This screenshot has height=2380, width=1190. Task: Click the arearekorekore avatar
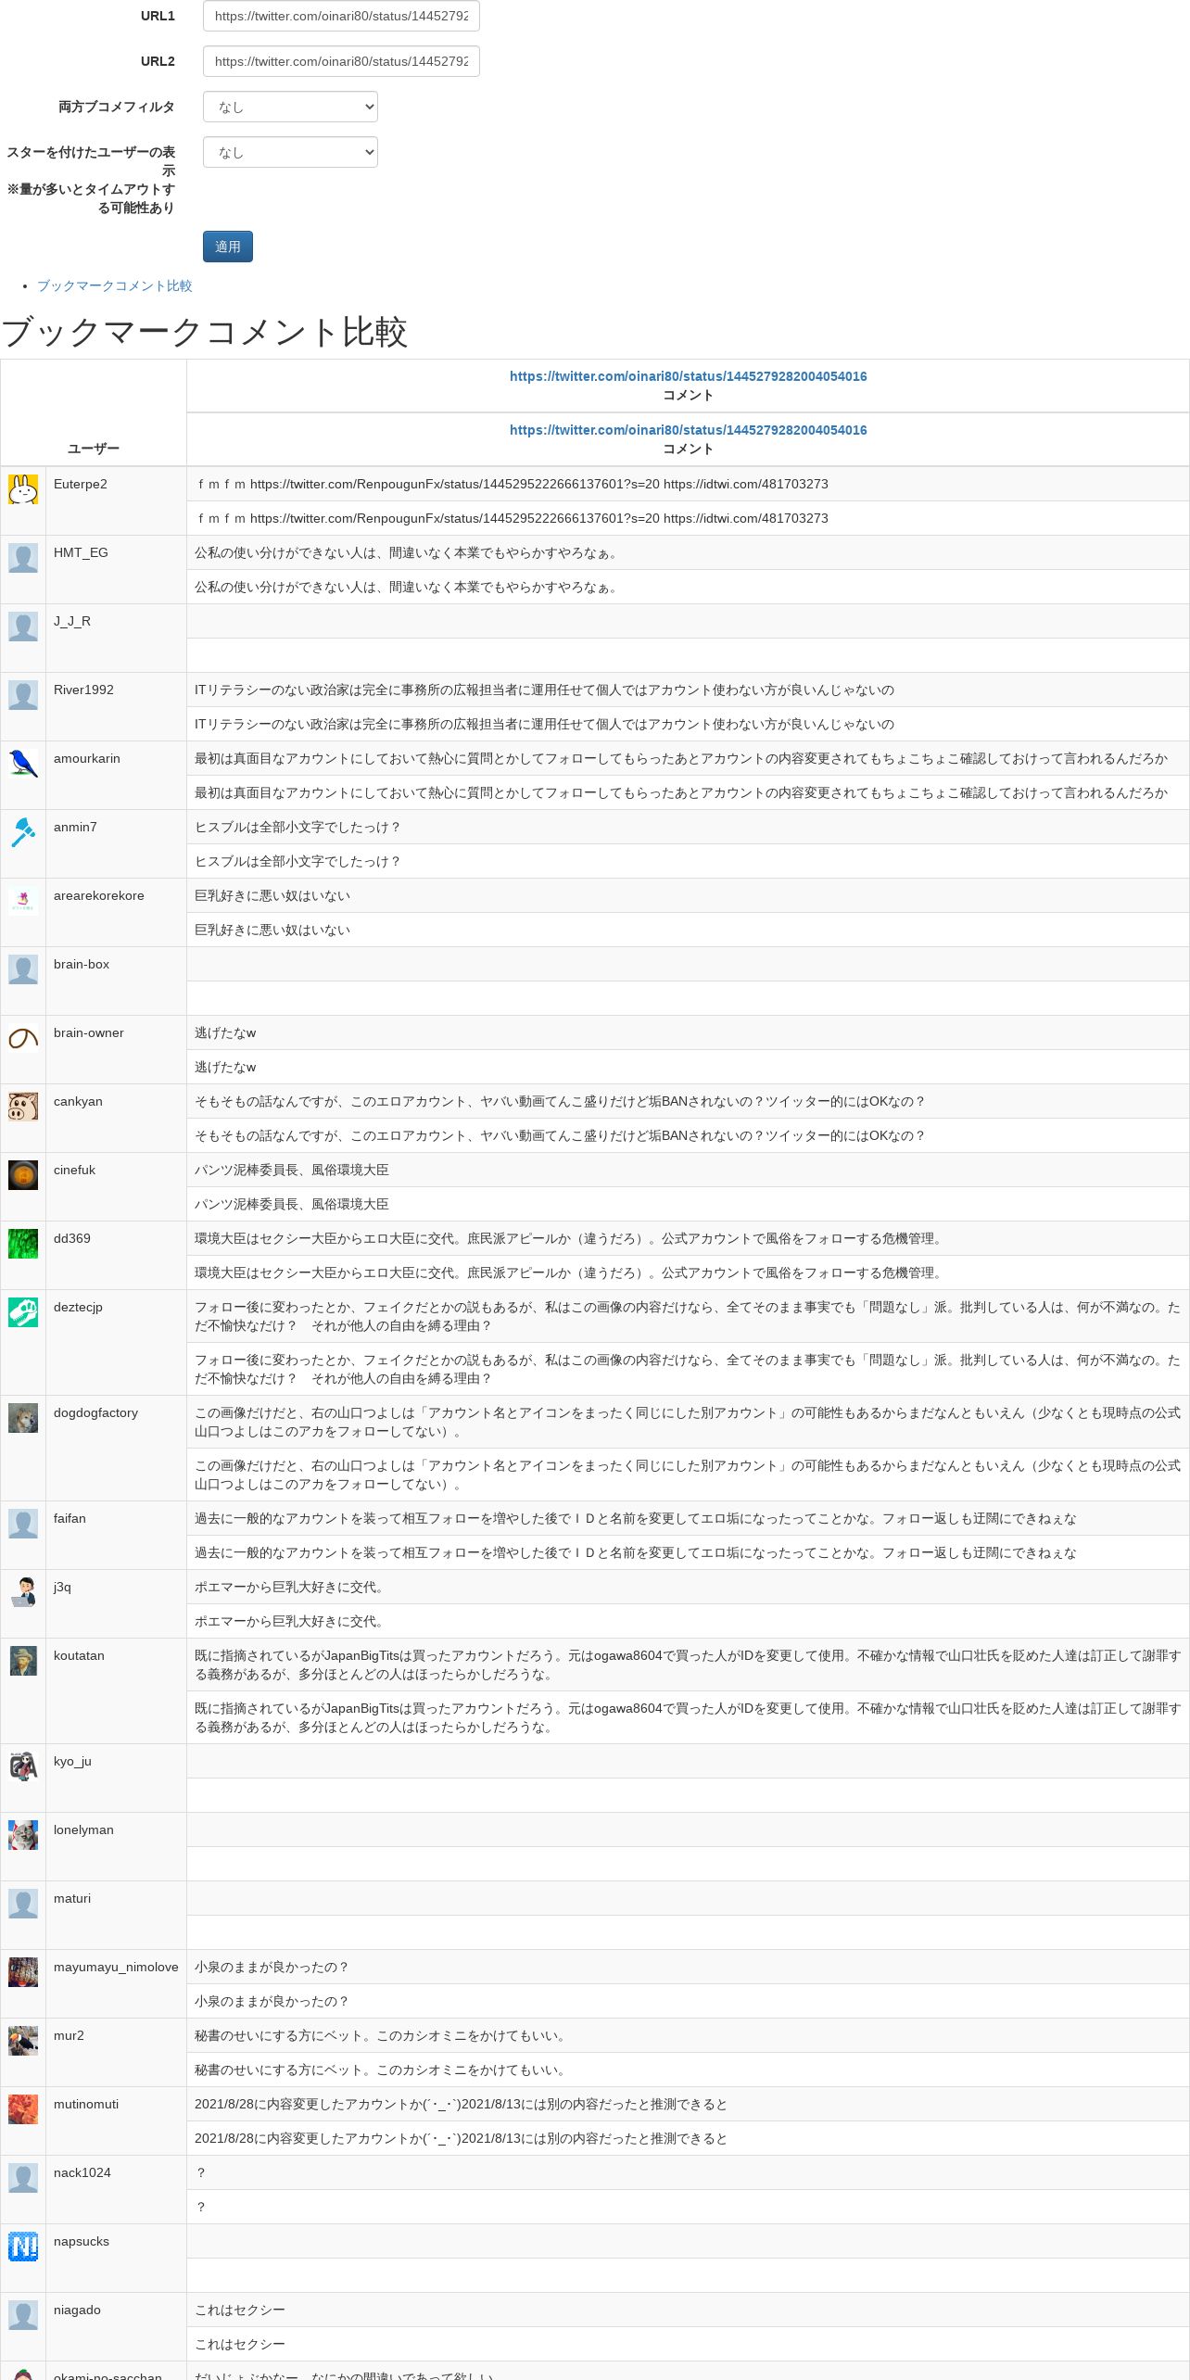coord(23,901)
